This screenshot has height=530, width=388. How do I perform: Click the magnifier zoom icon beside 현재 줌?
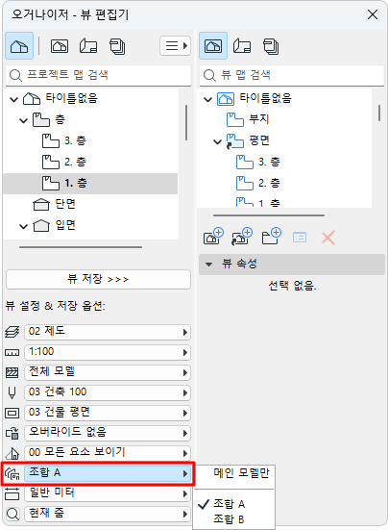tap(12, 514)
